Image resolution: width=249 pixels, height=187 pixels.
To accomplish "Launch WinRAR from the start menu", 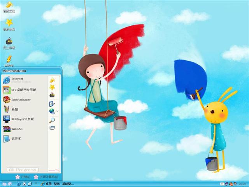I will pyautogui.click(x=13, y=129).
